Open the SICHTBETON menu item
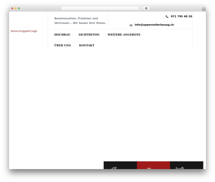 (x=89, y=34)
